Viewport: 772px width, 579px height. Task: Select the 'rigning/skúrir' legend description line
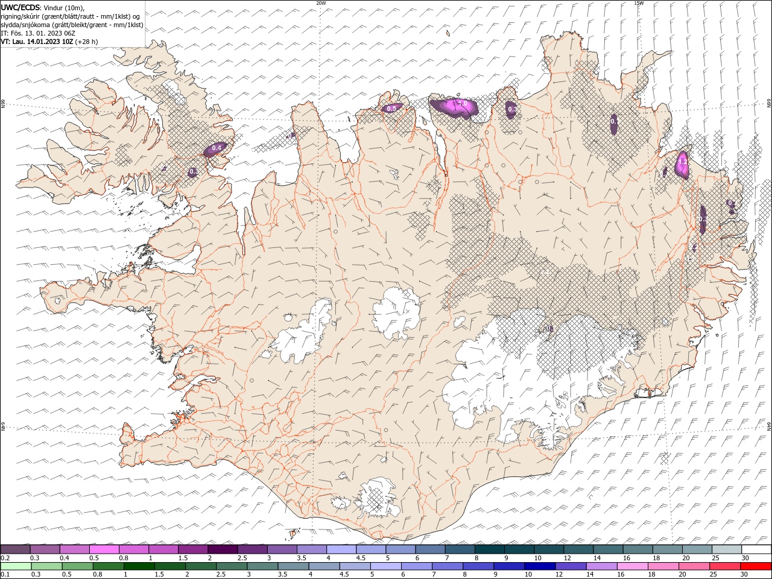pos(70,16)
